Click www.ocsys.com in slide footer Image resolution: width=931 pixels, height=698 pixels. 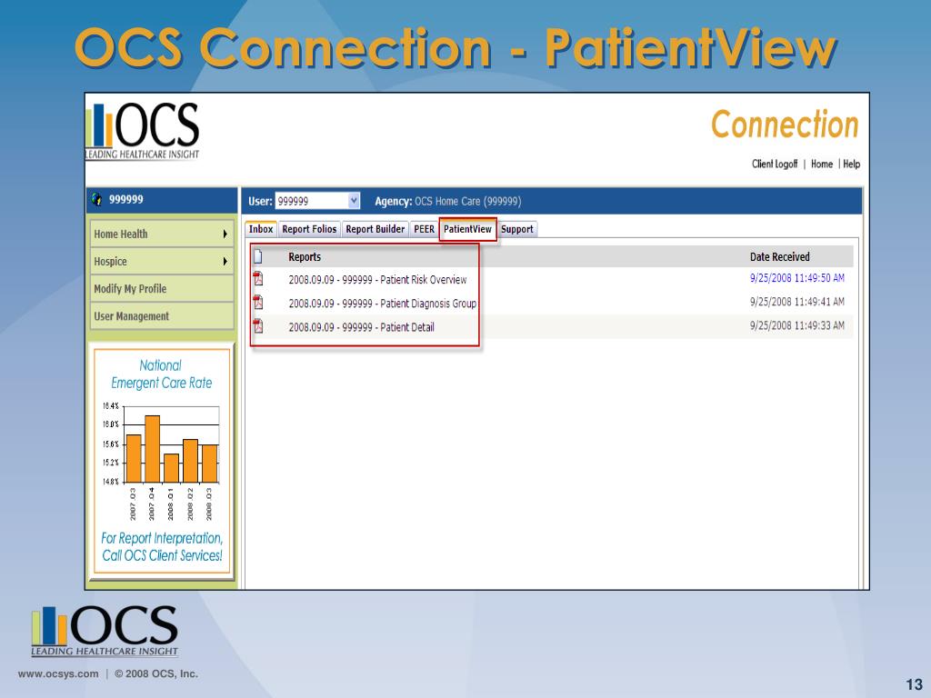[58, 673]
